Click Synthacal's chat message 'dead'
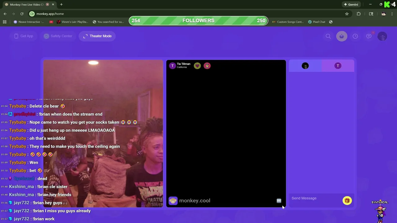 (x=42, y=178)
